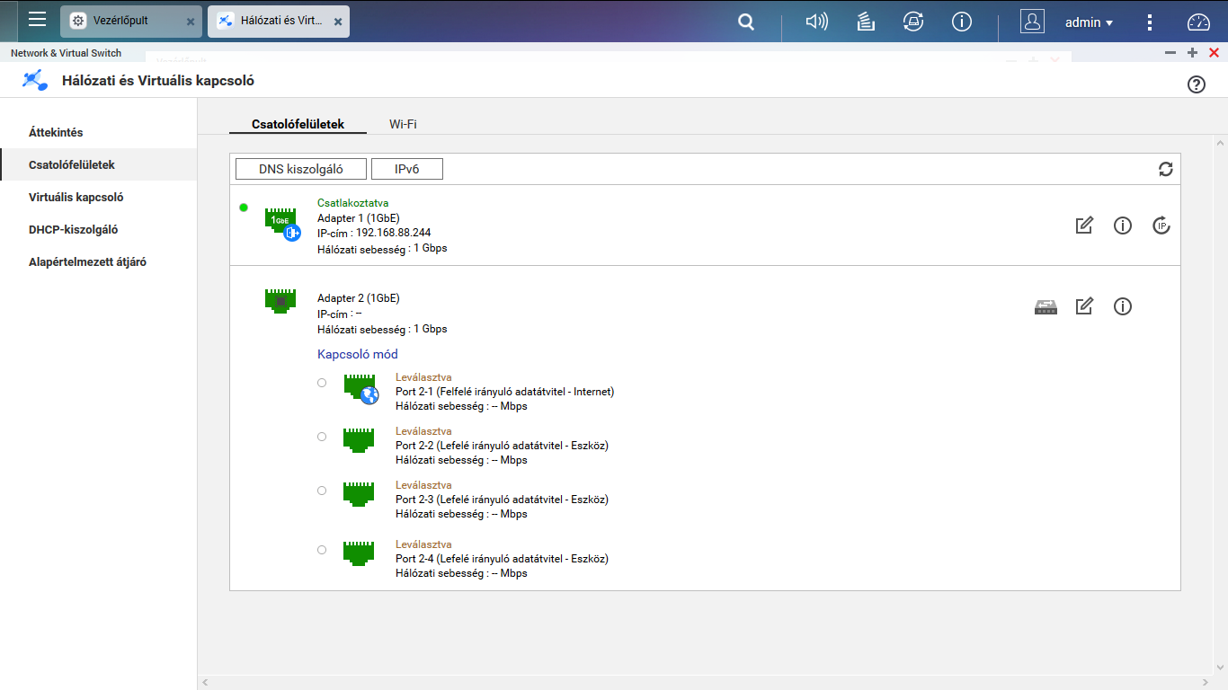This screenshot has width=1228, height=690.
Task: Edit Adapter 1 settings with pencil icon
Action: (x=1084, y=226)
